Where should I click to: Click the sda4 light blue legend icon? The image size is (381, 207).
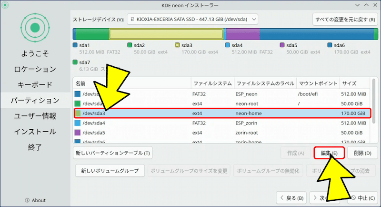click(x=227, y=45)
